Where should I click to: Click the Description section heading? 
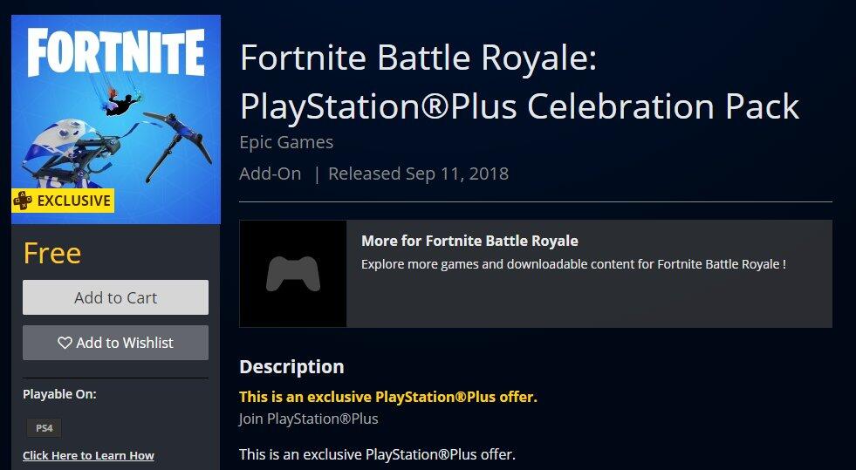(291, 366)
